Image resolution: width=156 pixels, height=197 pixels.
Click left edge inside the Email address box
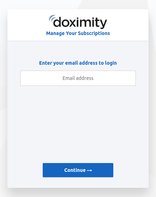click(x=23, y=78)
